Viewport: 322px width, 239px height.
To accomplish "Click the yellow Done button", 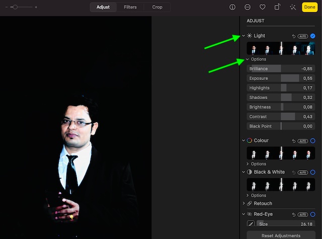I will (x=309, y=7).
